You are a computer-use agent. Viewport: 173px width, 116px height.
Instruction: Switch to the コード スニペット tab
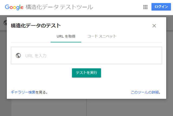tap(102, 36)
